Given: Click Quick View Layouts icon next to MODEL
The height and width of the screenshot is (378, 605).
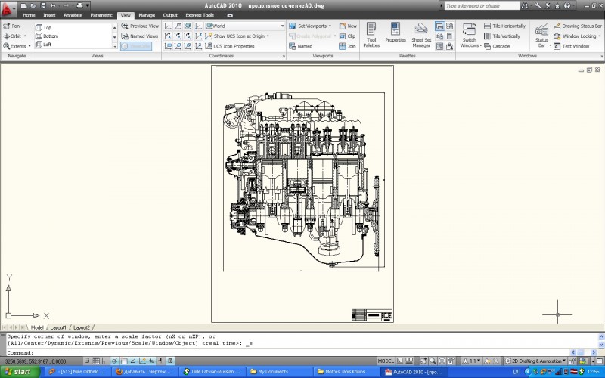Looking at the screenshot, I should pos(400,361).
